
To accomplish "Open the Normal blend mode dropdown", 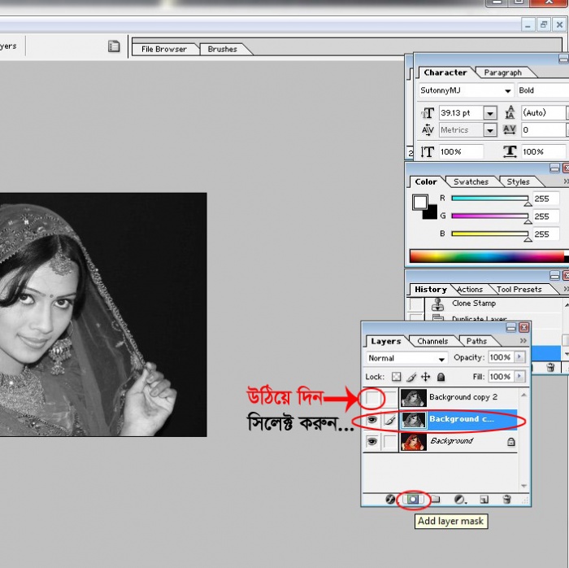I will point(407,358).
